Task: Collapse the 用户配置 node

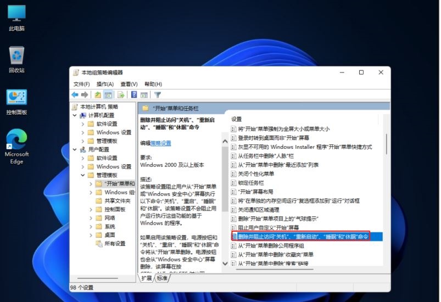Action: (75, 149)
